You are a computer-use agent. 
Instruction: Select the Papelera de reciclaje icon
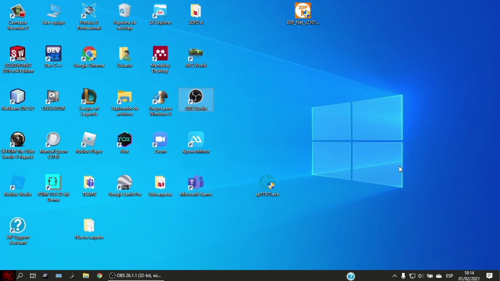(125, 17)
